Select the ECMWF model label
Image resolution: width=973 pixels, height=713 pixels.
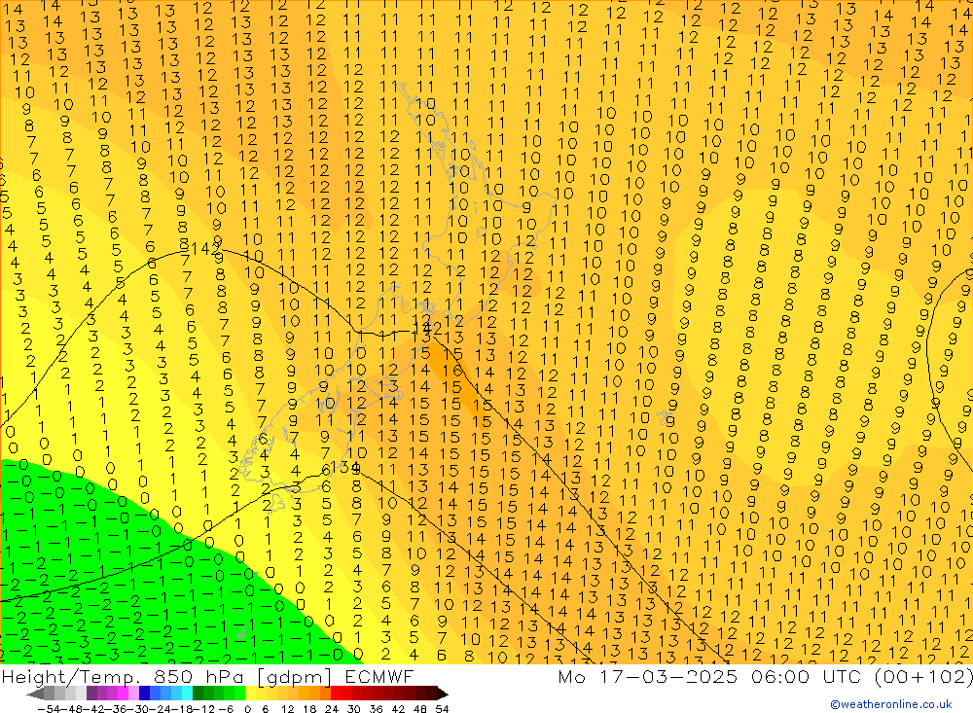click(379, 676)
